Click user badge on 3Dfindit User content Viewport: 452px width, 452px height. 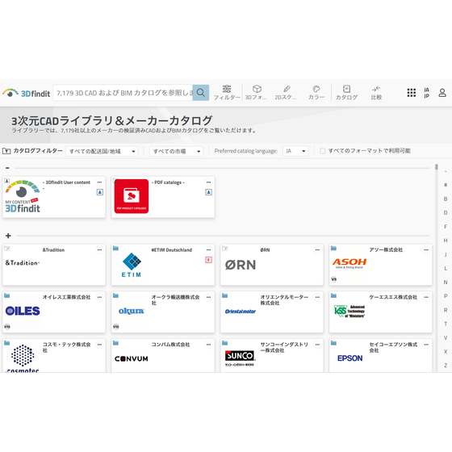click(100, 192)
